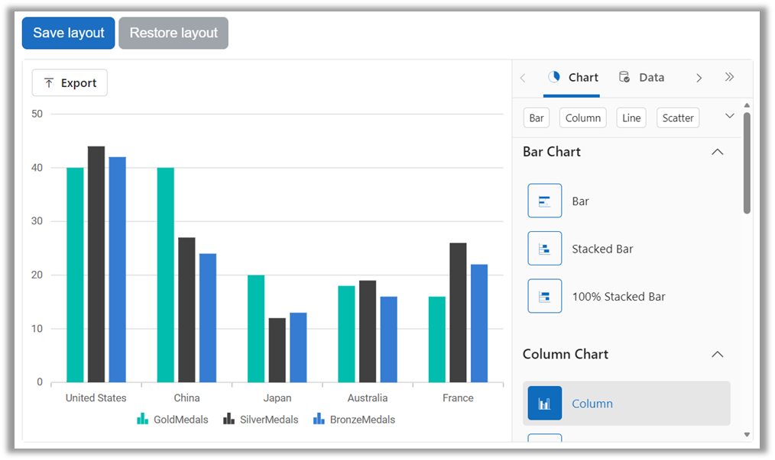Collapse the Bar Chart section

pos(717,152)
